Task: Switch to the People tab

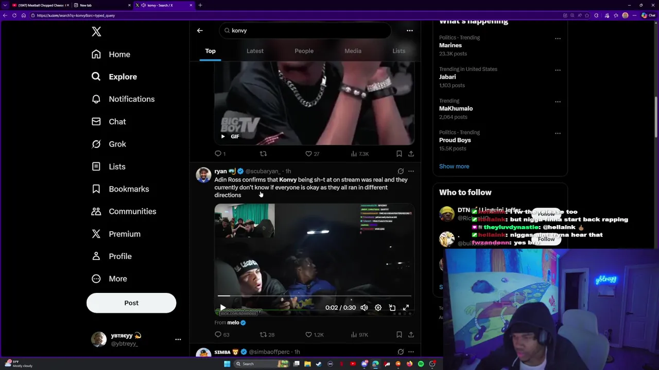Action: click(304, 51)
